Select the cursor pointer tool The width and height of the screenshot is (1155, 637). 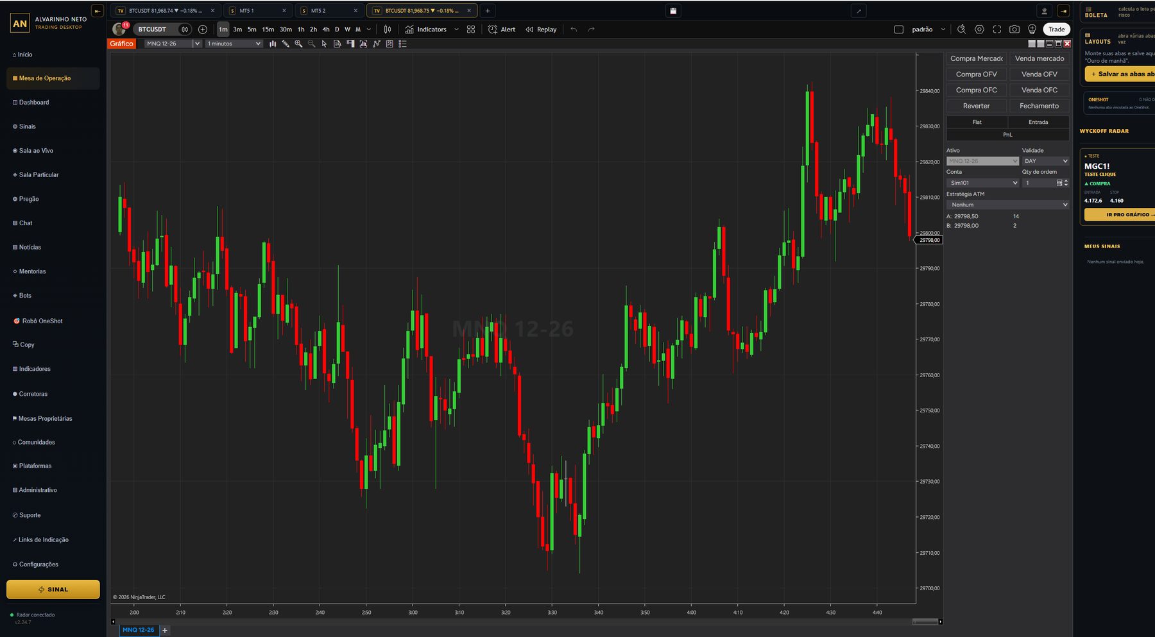tap(324, 44)
